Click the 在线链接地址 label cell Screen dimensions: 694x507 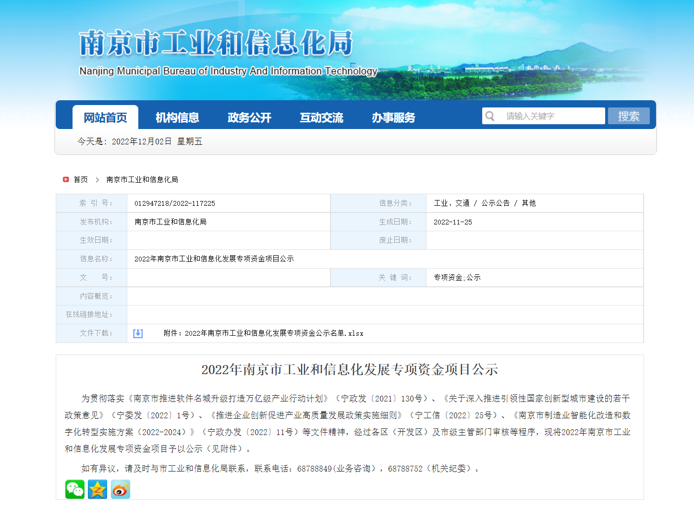(92, 315)
